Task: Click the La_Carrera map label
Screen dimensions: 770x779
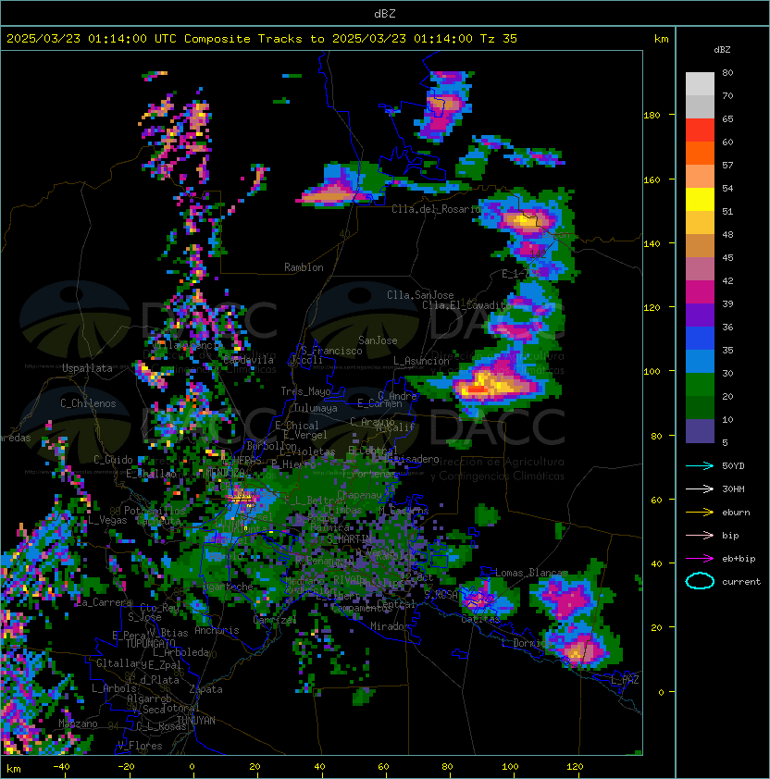Action: [104, 602]
